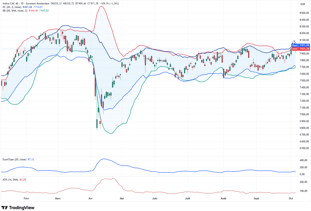Click the KC upper value 8067,68

27,7
